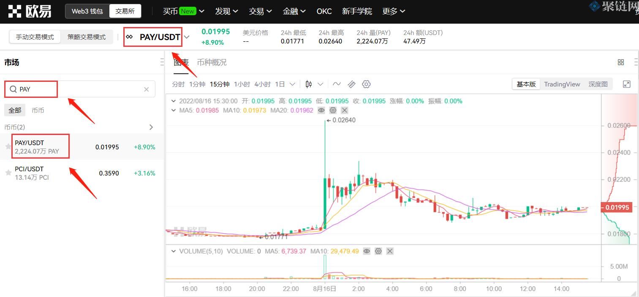Click the 0.01771 low marker
The height and width of the screenshot is (297, 639).
[x=273, y=237]
